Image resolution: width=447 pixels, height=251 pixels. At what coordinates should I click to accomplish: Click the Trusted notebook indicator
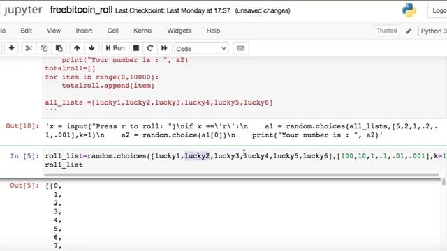(x=386, y=31)
